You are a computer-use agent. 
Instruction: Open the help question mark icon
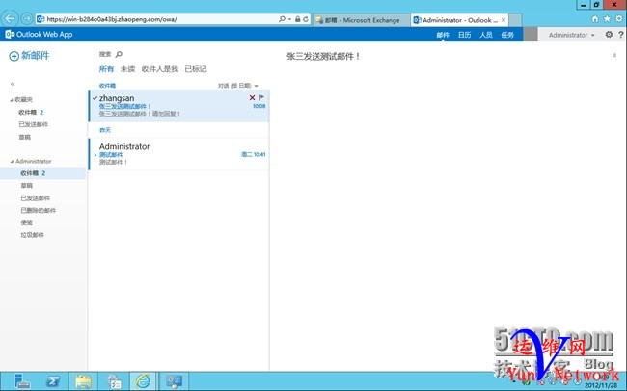[620, 35]
